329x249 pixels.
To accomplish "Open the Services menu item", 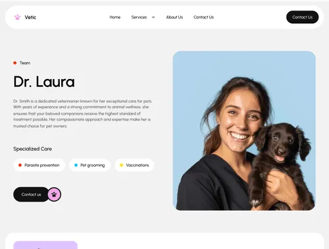I will tap(139, 17).
